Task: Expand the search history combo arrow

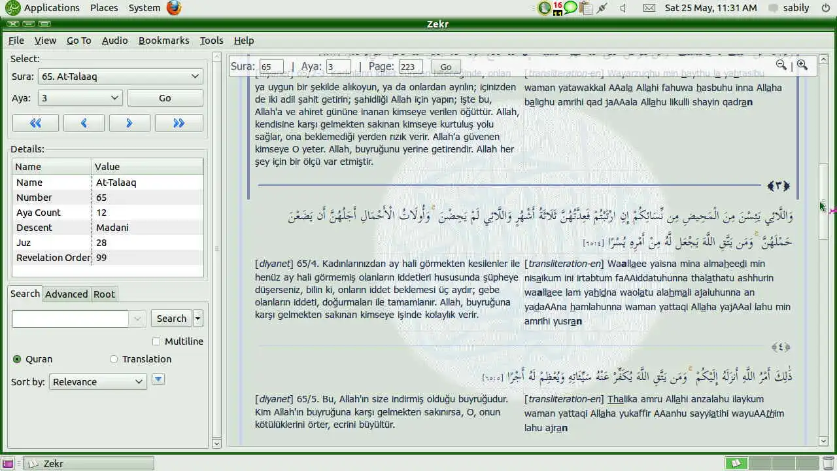Action: (137, 319)
